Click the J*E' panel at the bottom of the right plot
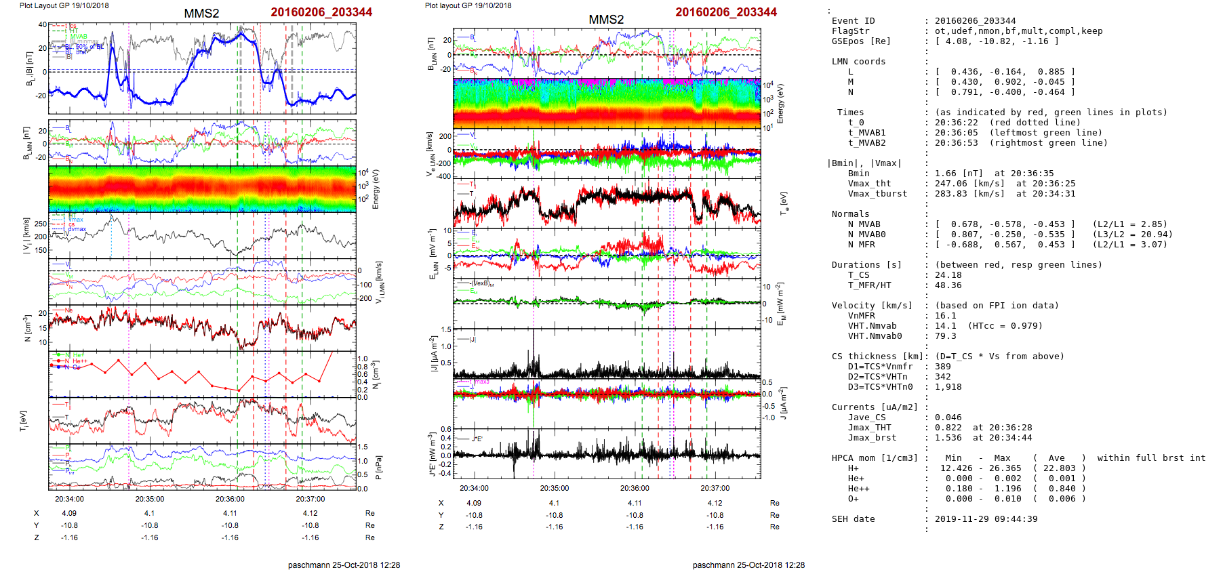 coord(606,454)
